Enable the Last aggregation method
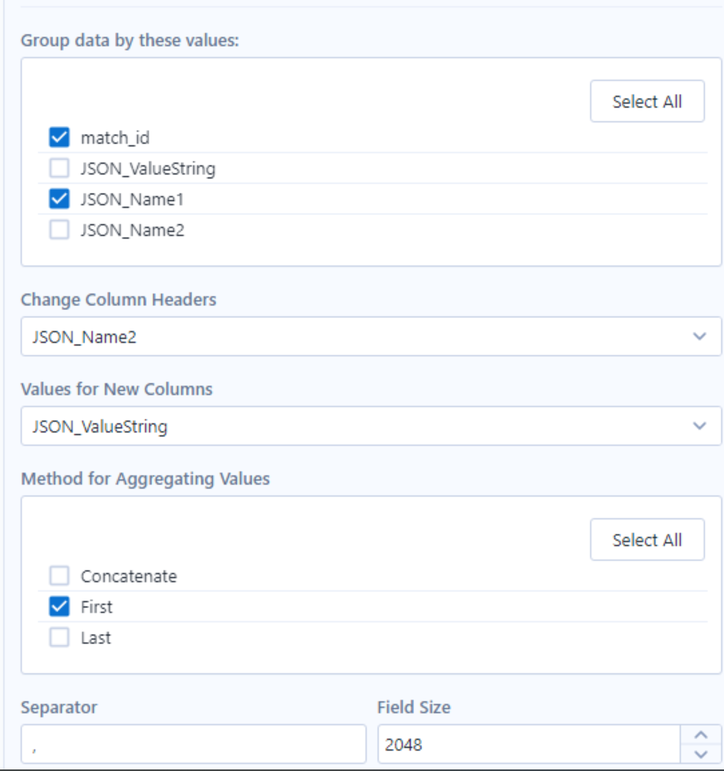 pyautogui.click(x=59, y=637)
